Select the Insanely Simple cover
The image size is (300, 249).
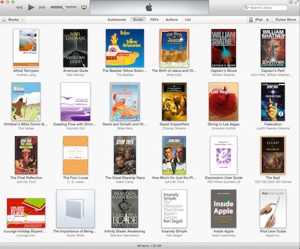click(x=174, y=209)
